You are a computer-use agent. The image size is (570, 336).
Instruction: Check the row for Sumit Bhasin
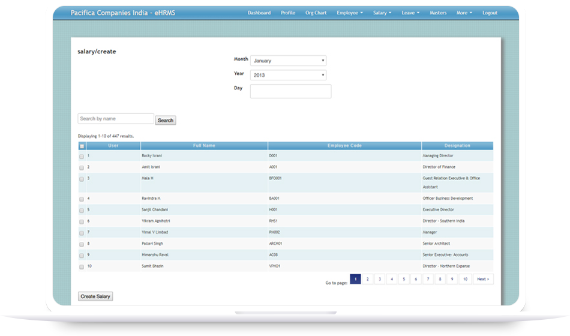point(82,266)
